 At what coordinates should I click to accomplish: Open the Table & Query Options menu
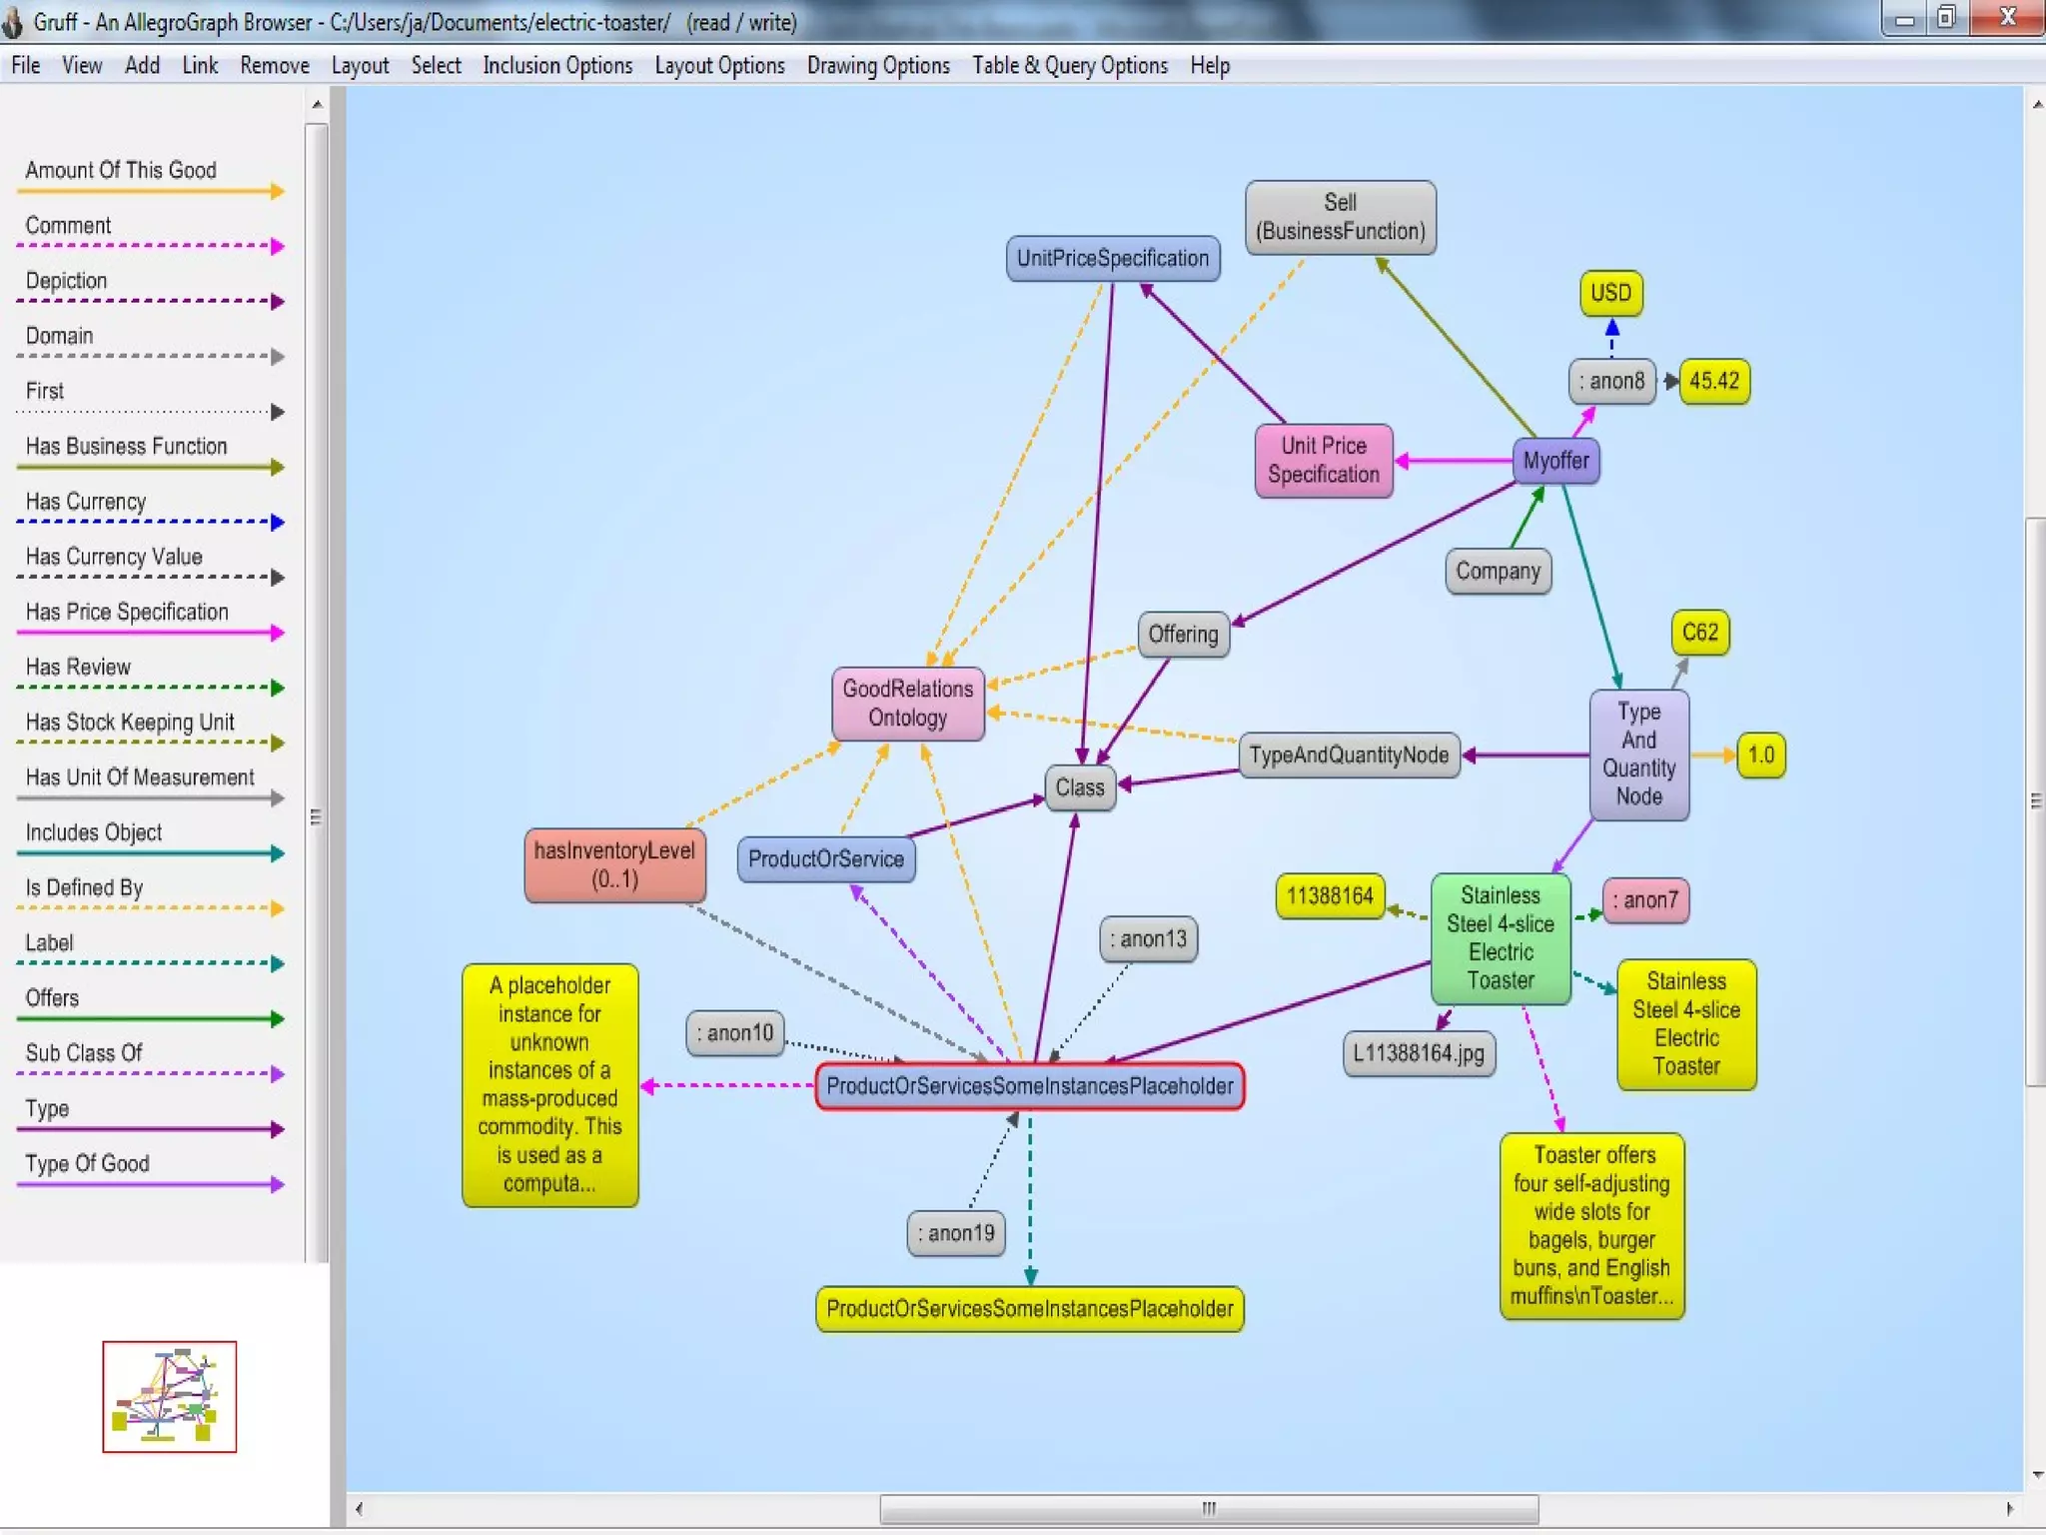pos(1069,66)
